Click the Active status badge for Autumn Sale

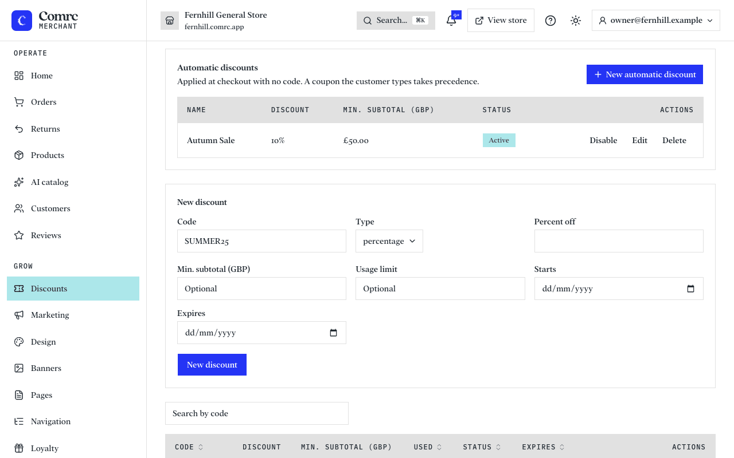pos(499,140)
